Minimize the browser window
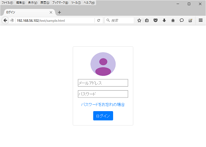This screenshot has width=206, height=147. click(x=178, y=4)
